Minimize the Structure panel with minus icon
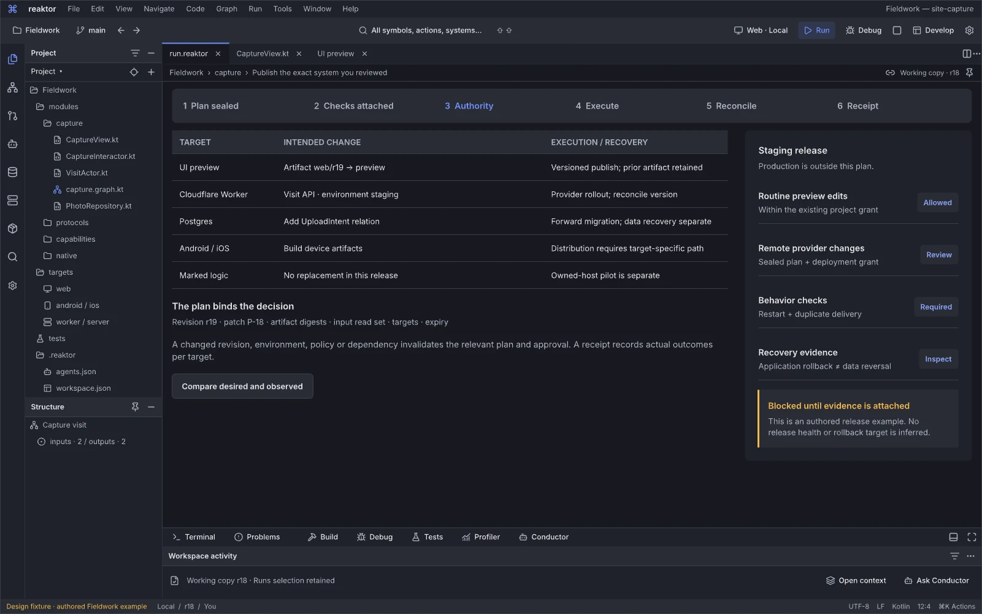 click(x=151, y=407)
